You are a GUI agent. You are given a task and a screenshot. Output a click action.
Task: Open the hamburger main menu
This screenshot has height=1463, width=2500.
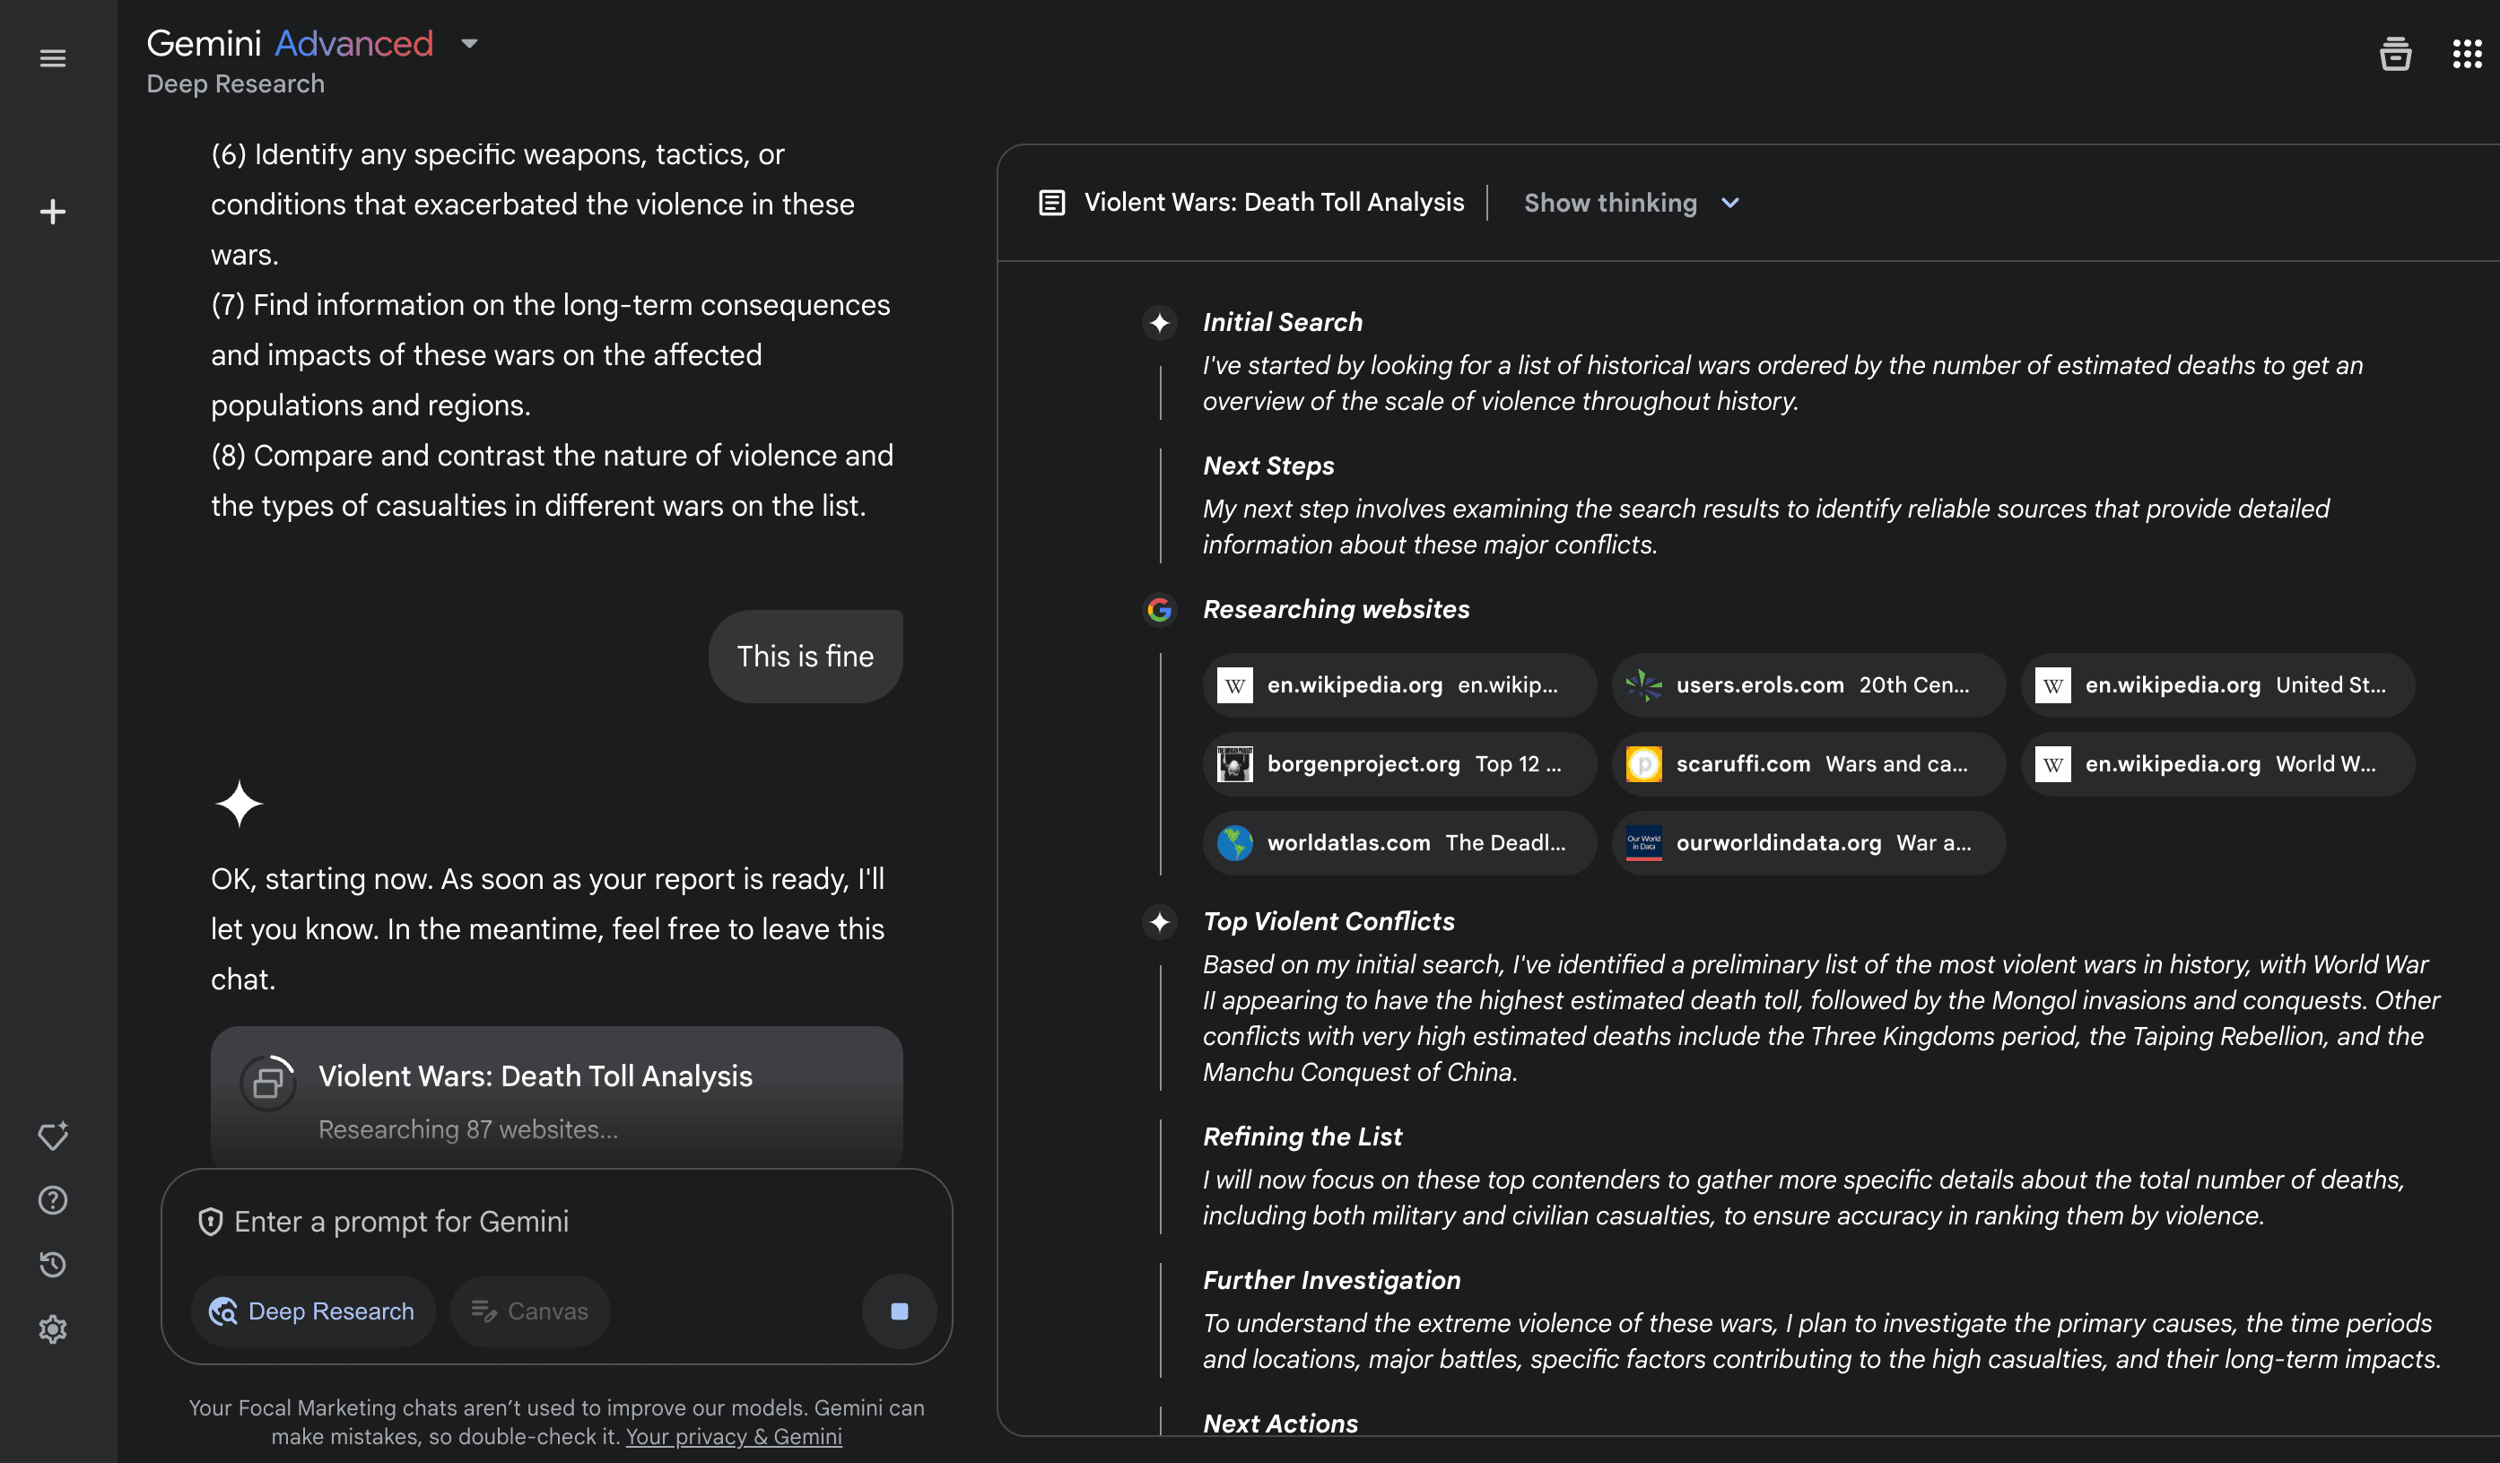53,58
